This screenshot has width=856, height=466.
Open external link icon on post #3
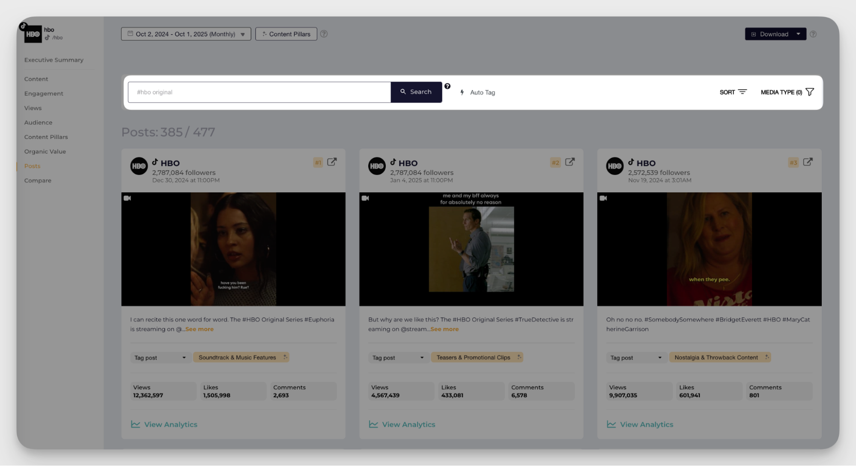808,162
